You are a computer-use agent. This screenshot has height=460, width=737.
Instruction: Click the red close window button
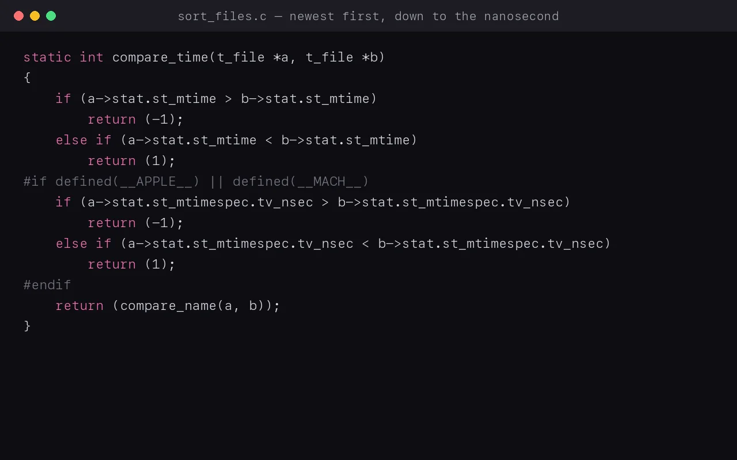click(x=18, y=16)
